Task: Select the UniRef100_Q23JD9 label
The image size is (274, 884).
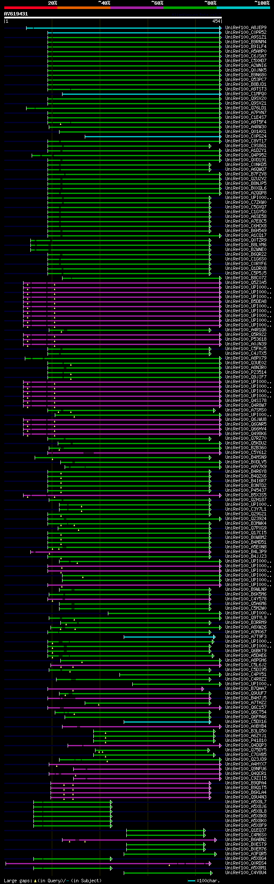Action: pyautogui.click(x=246, y=760)
